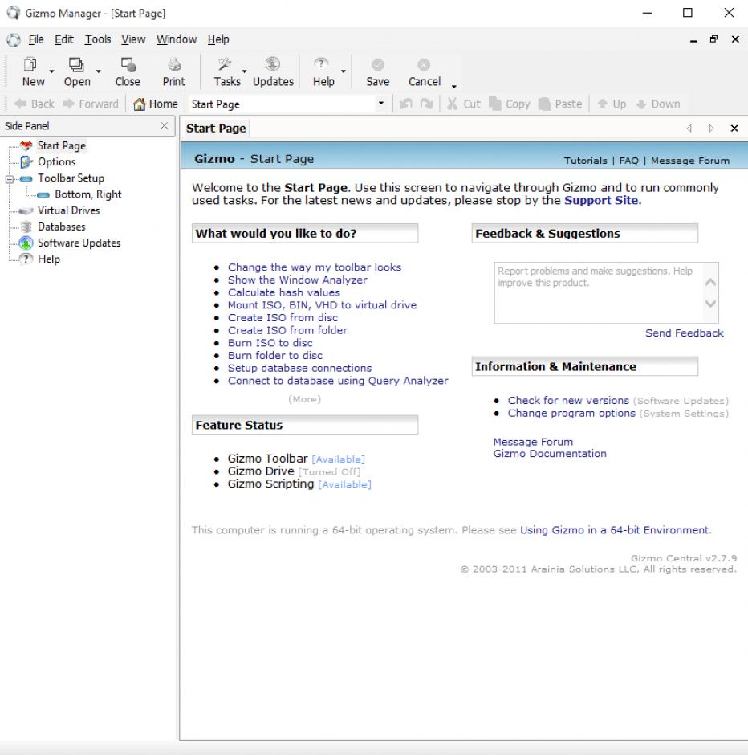The width and height of the screenshot is (748, 755).
Task: Click Change the way my toolbar looks
Action: pos(315,267)
